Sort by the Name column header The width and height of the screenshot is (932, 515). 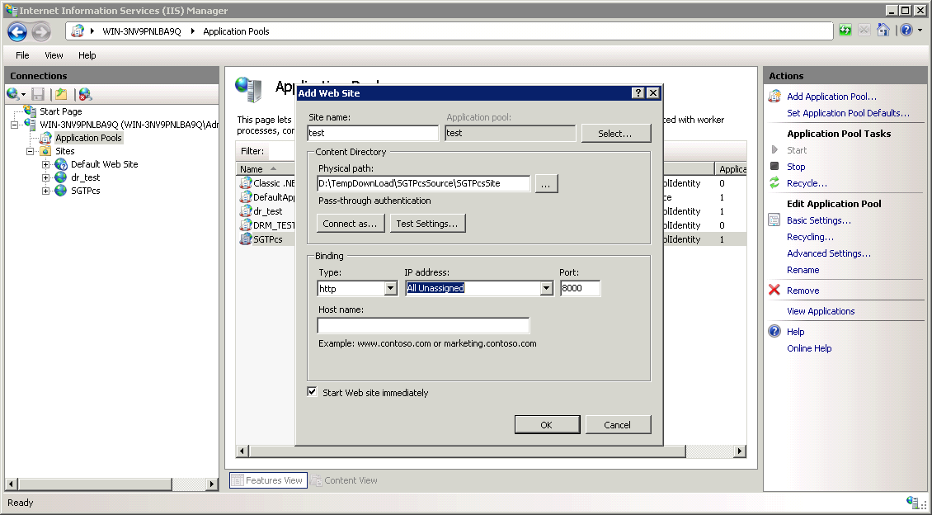point(266,169)
